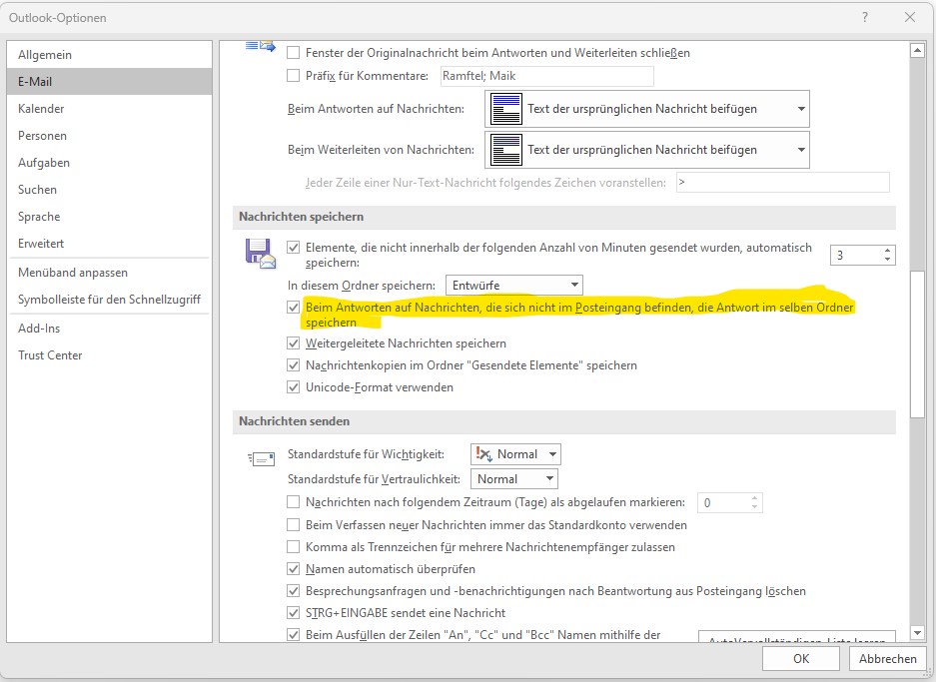Image resolution: width=936 pixels, height=682 pixels.
Task: Click the Abbrechen button
Action: coord(888,659)
